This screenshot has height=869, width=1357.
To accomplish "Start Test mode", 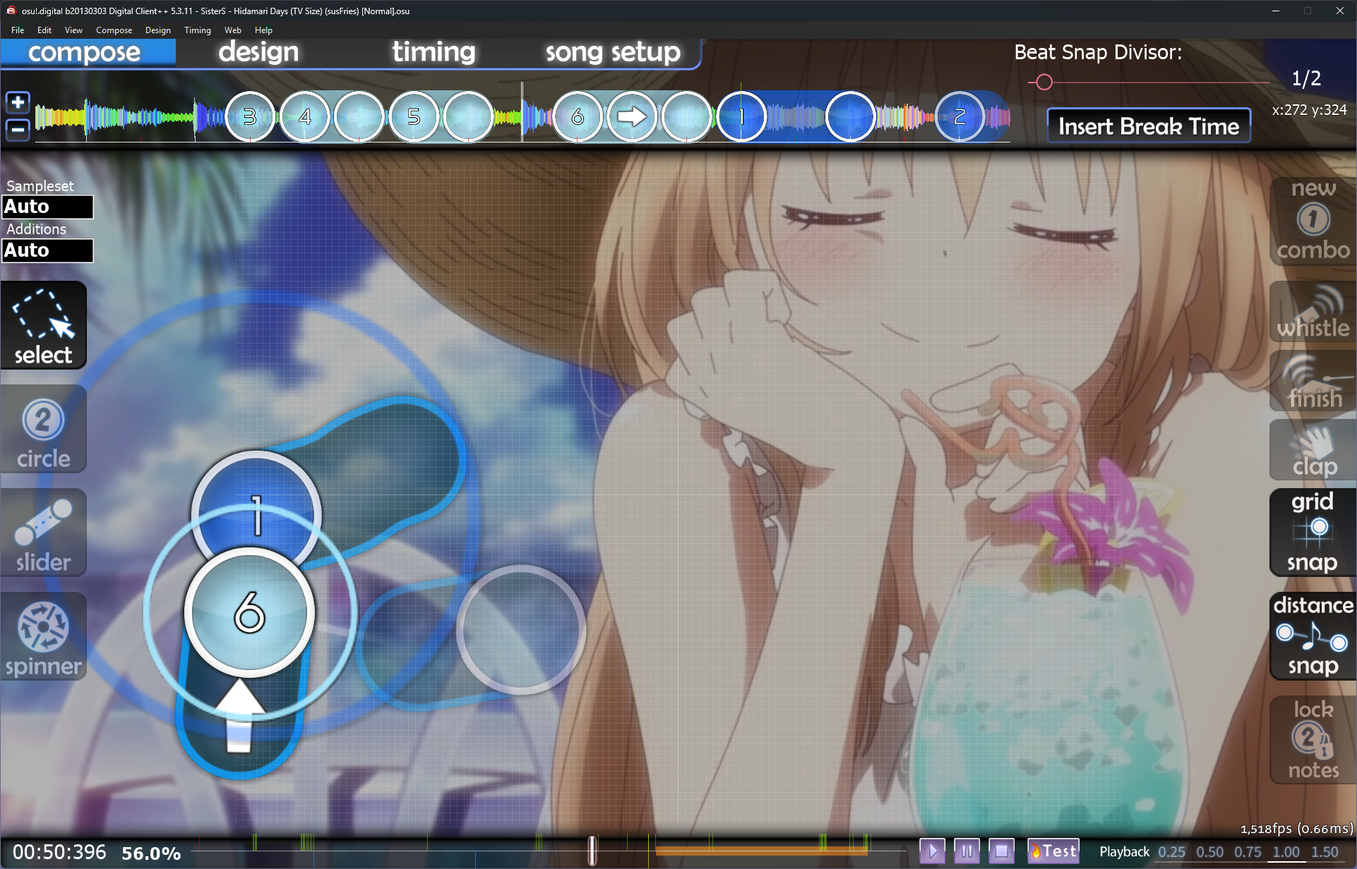I will pos(1053,851).
